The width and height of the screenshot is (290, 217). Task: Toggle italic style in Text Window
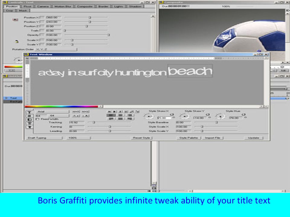pos(120,112)
